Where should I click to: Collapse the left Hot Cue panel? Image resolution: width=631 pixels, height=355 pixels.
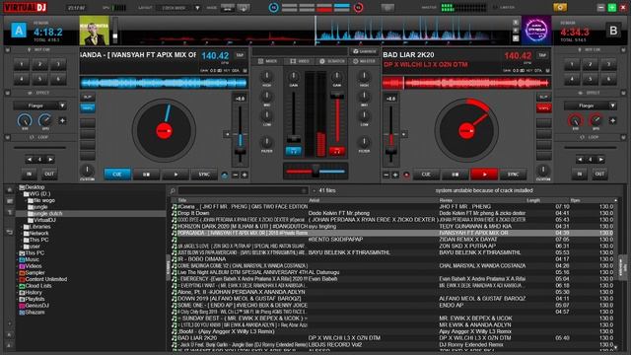point(7,49)
